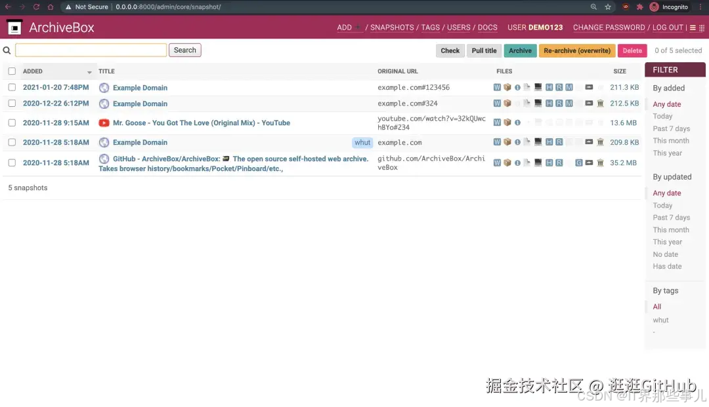Open PDF page icon in example.com#324 row

[x=527, y=104]
